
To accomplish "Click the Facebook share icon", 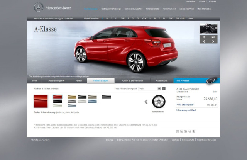I will coord(194,131).
